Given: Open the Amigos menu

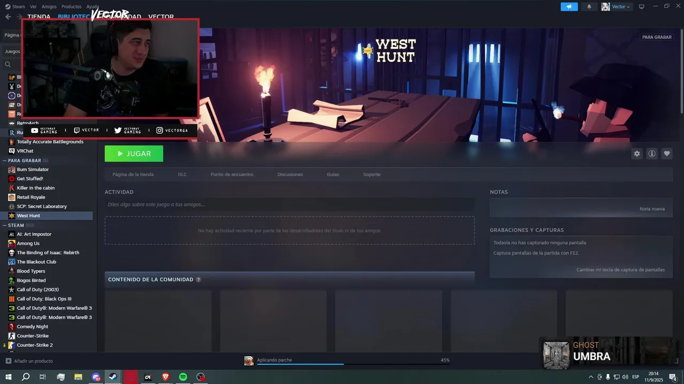Looking at the screenshot, I should [x=49, y=6].
